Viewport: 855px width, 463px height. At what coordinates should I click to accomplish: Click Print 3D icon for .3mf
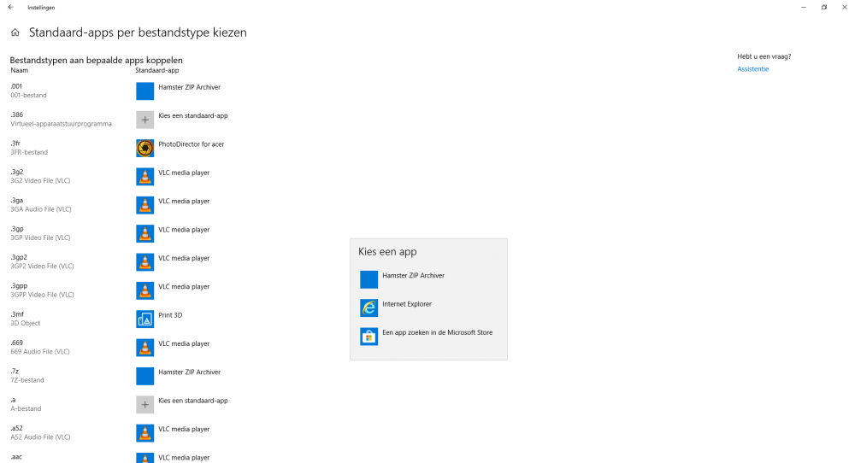(145, 319)
